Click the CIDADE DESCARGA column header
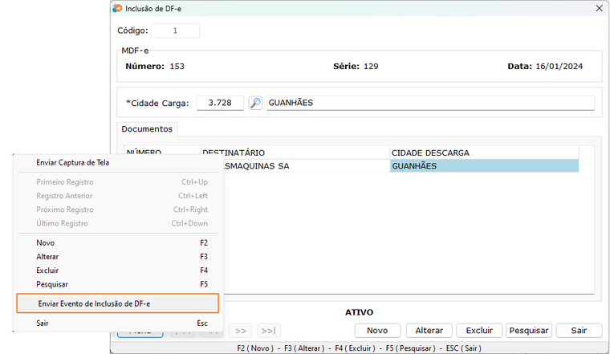 484,153
